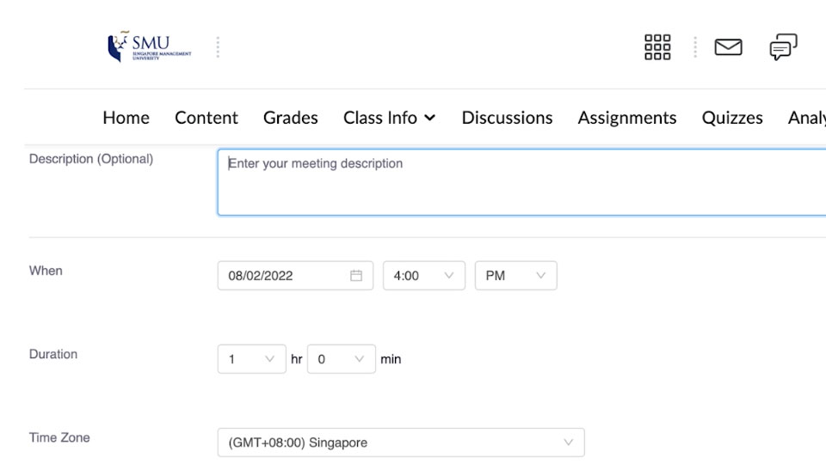826x464 pixels.
Task: Open the 4:00 time dropdown
Action: point(424,276)
